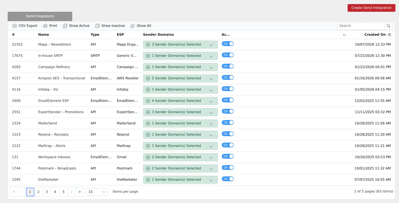The width and height of the screenshot is (399, 203).
Task: Go to page 2
Action: [38, 192]
